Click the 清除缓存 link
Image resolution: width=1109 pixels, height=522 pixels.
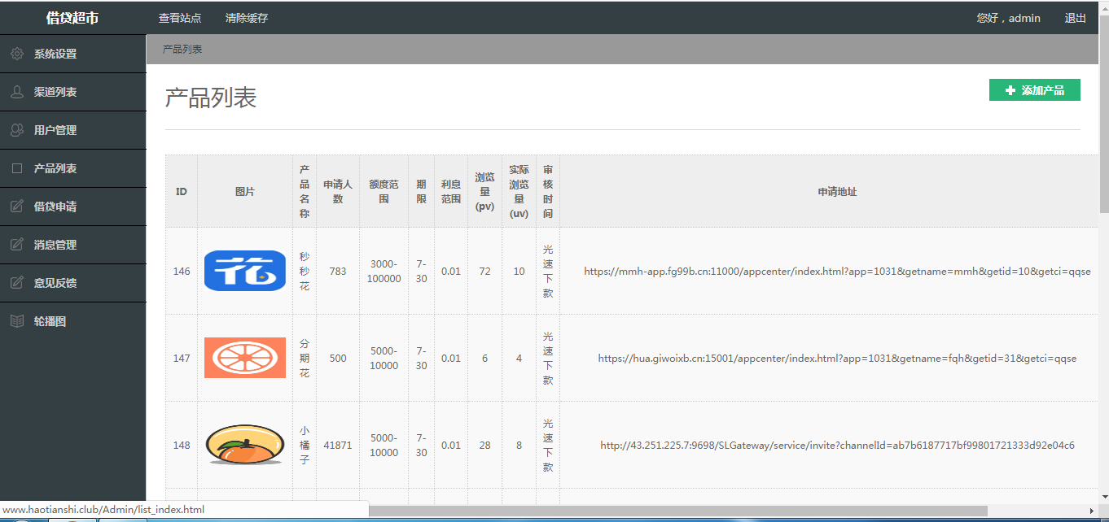coord(247,18)
